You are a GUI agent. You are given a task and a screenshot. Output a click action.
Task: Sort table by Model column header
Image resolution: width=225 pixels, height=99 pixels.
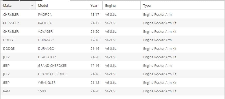pyautogui.click(x=61, y=6)
